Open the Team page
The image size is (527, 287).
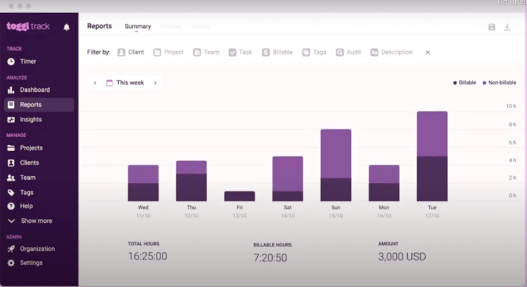27,177
